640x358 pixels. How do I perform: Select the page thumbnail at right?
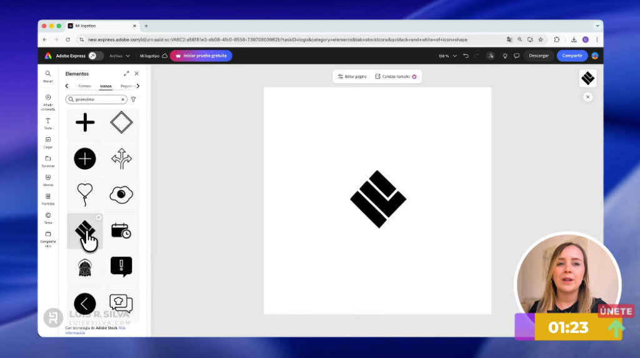tap(587, 78)
